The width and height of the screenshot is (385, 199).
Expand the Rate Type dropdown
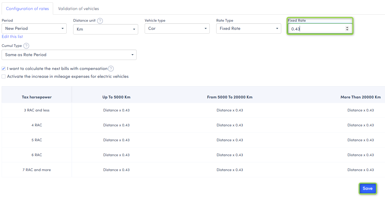tap(249, 28)
